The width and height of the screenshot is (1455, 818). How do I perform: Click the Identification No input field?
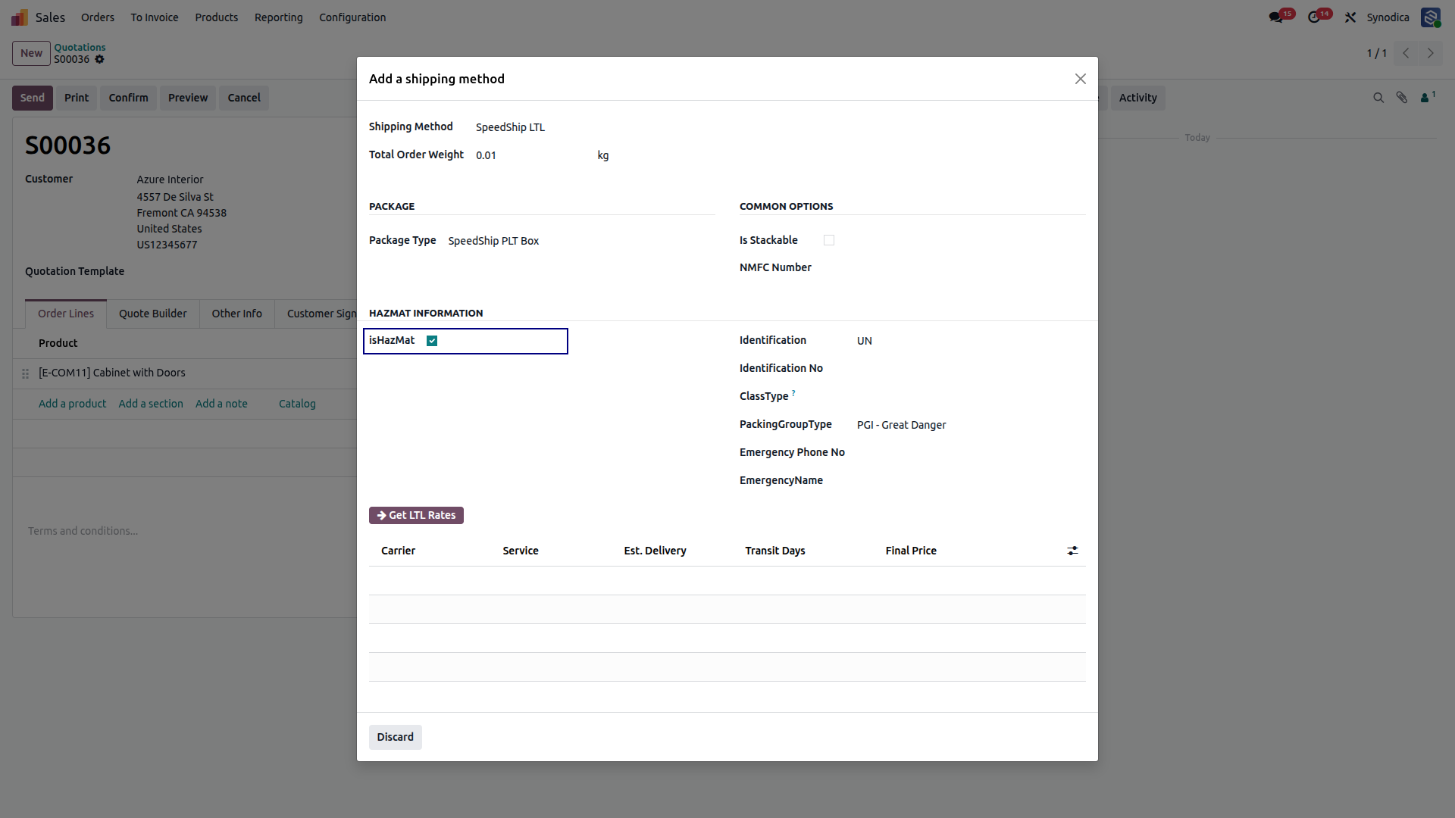971,368
